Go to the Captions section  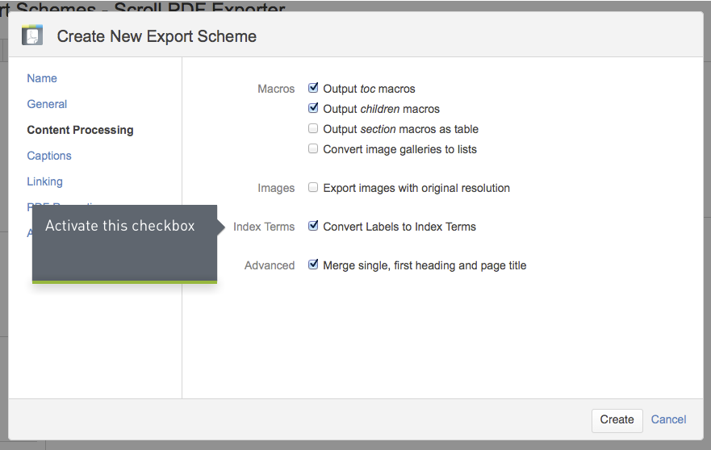click(49, 156)
